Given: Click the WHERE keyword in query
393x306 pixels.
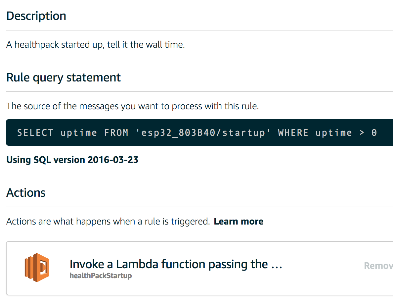Looking at the screenshot, I should (x=293, y=132).
